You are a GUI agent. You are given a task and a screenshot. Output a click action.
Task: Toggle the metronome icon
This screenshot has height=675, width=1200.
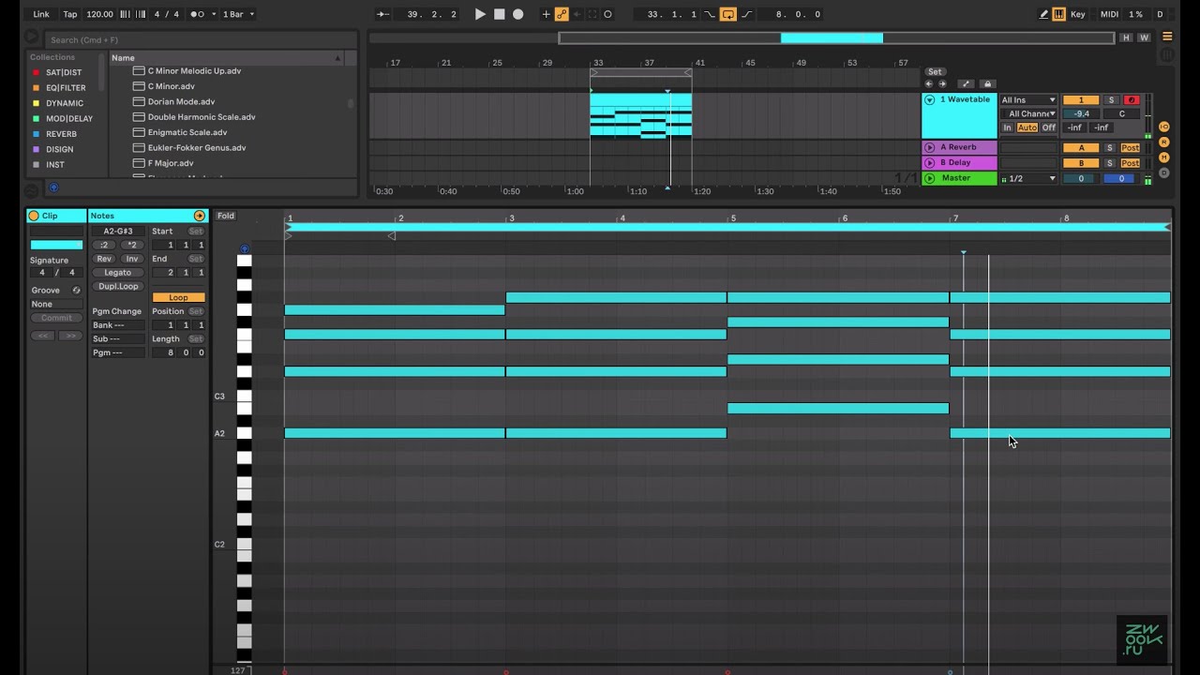click(x=197, y=14)
